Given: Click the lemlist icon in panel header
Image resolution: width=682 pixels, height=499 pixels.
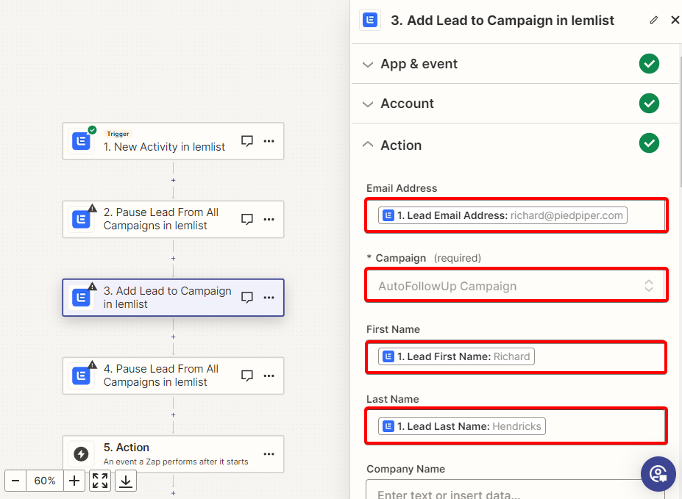Looking at the screenshot, I should coord(370,20).
